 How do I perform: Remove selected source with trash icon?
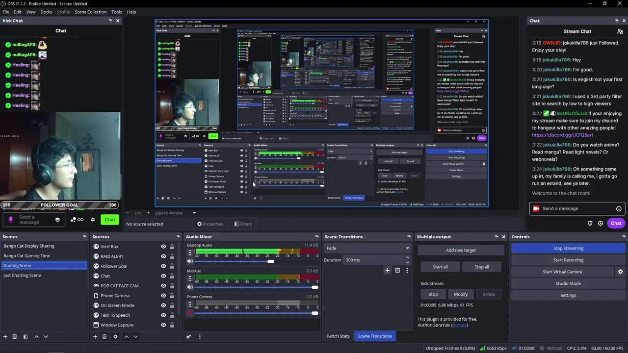105,337
